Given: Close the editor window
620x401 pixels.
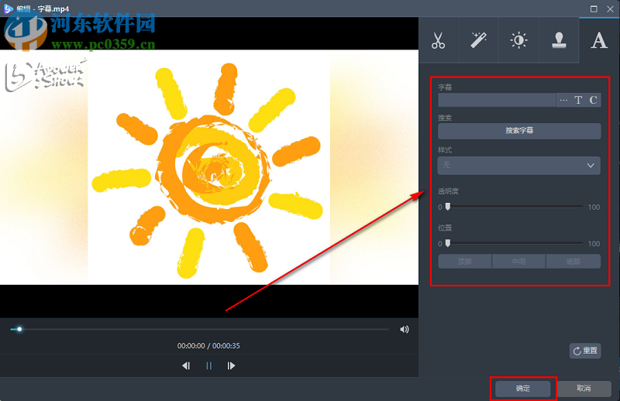Looking at the screenshot, I should (x=611, y=9).
